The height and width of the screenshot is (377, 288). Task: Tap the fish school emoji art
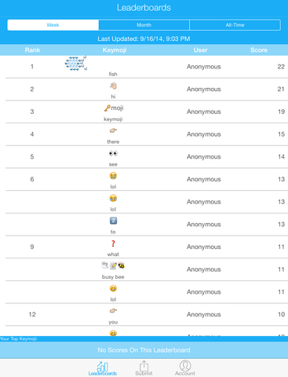coord(76,64)
